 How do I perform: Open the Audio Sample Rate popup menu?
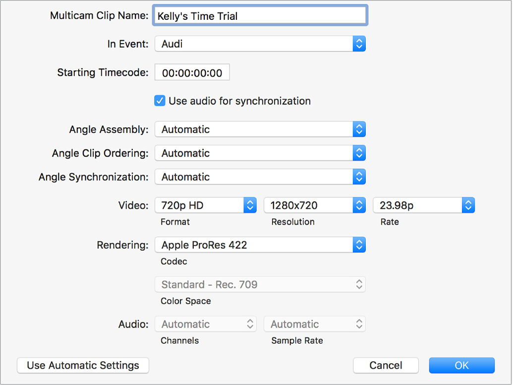[x=314, y=324]
